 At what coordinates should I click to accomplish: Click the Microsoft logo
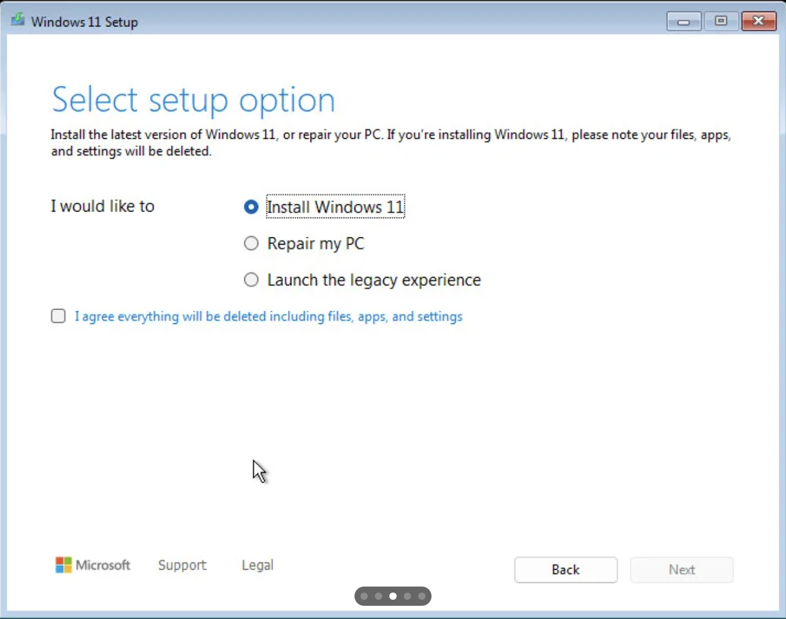[92, 565]
